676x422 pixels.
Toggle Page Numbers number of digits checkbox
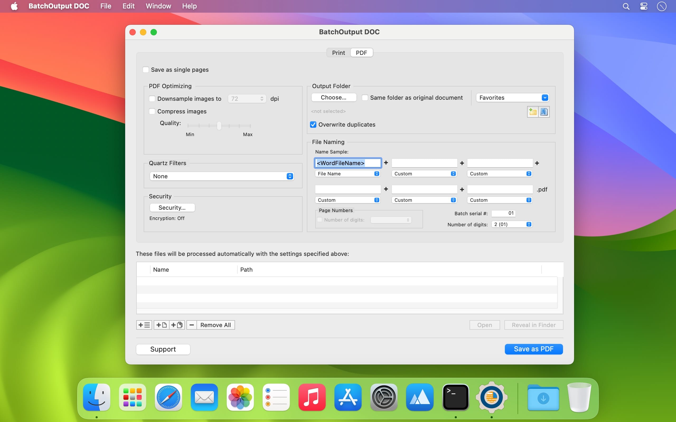pyautogui.click(x=320, y=220)
